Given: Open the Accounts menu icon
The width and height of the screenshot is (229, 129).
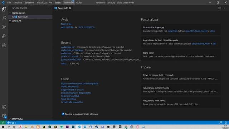Looking at the screenshot, I should pyautogui.click(x=4, y=107).
